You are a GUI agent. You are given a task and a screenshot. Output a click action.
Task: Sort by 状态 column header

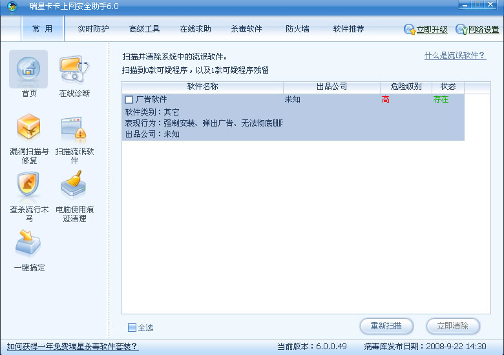[x=448, y=86]
